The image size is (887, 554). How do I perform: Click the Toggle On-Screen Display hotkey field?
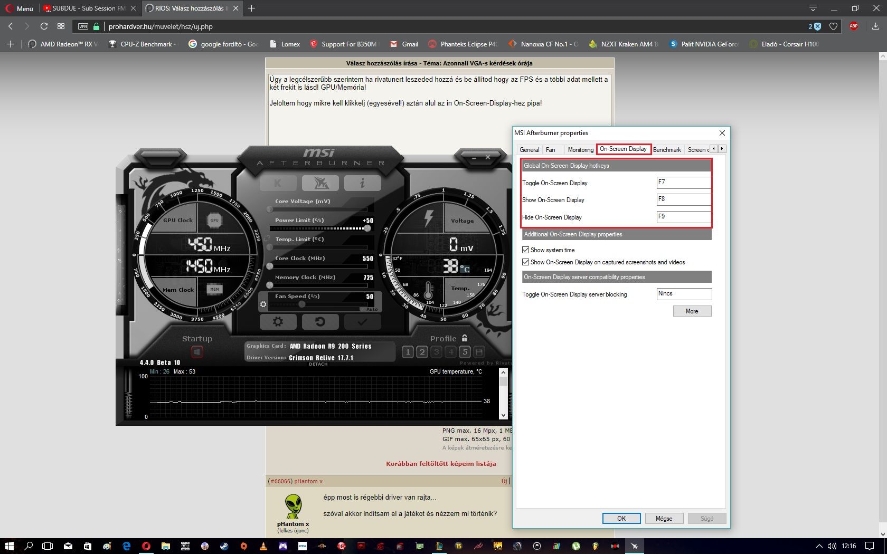pos(684,183)
